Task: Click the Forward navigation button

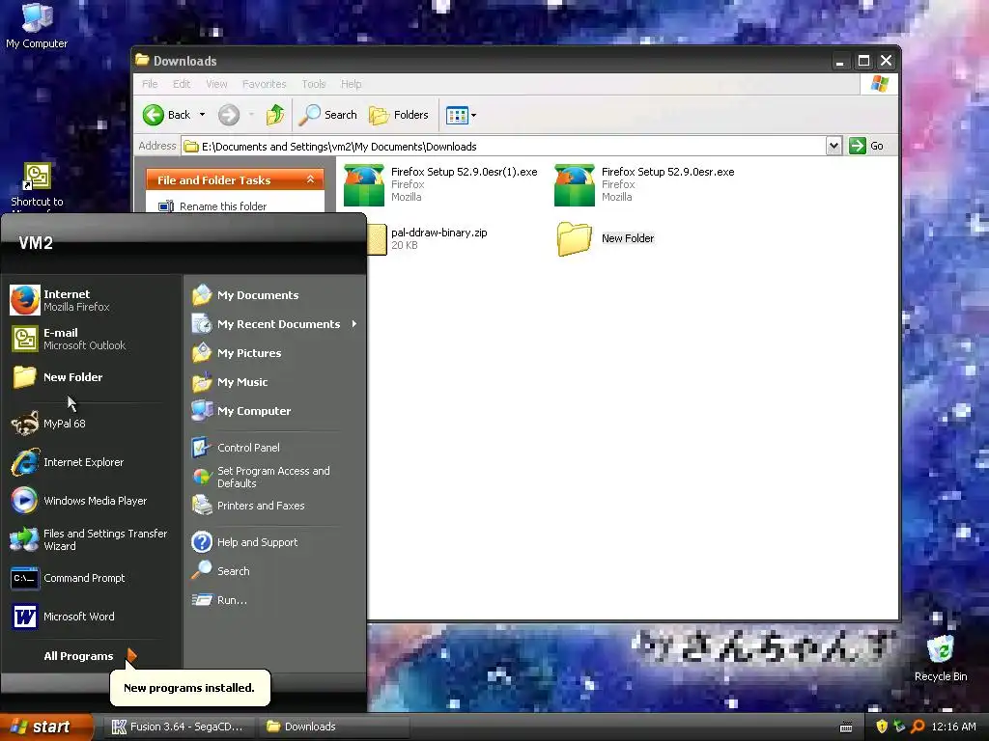Action: point(229,115)
